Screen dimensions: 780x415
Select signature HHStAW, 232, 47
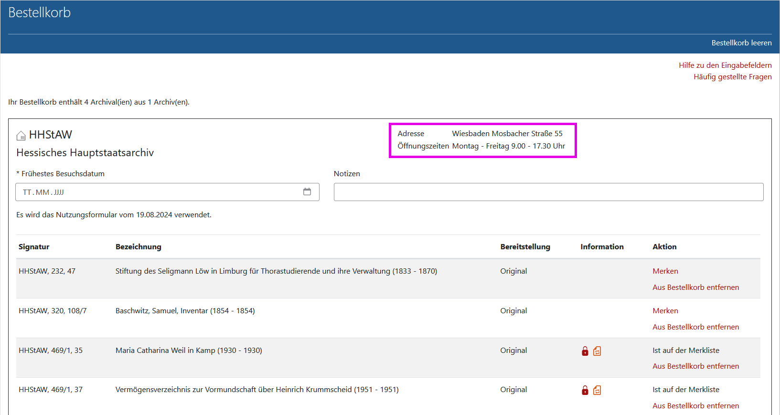tap(47, 271)
